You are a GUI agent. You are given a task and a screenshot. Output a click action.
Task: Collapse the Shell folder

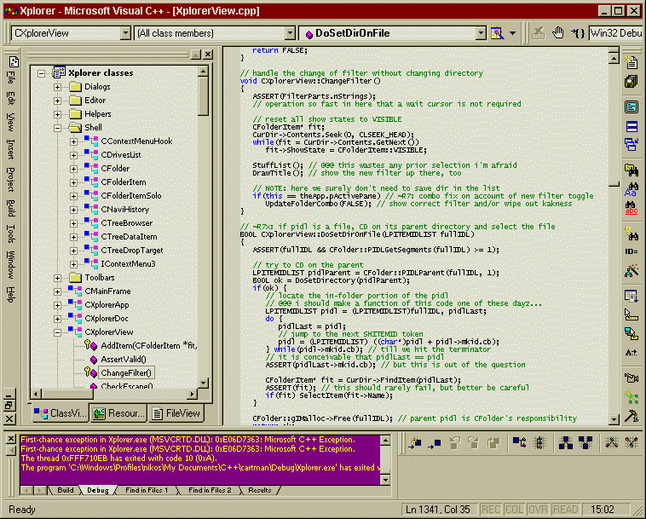[x=58, y=128]
